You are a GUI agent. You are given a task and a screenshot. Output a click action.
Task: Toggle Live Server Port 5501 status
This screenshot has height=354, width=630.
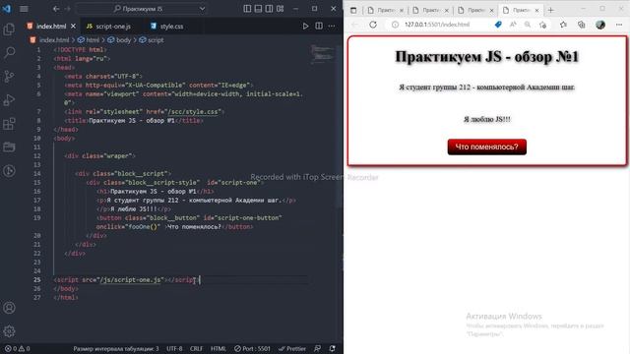[252, 348]
